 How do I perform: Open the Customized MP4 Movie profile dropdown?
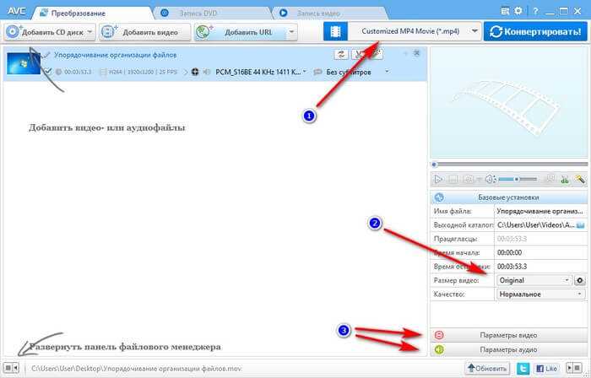click(x=474, y=31)
